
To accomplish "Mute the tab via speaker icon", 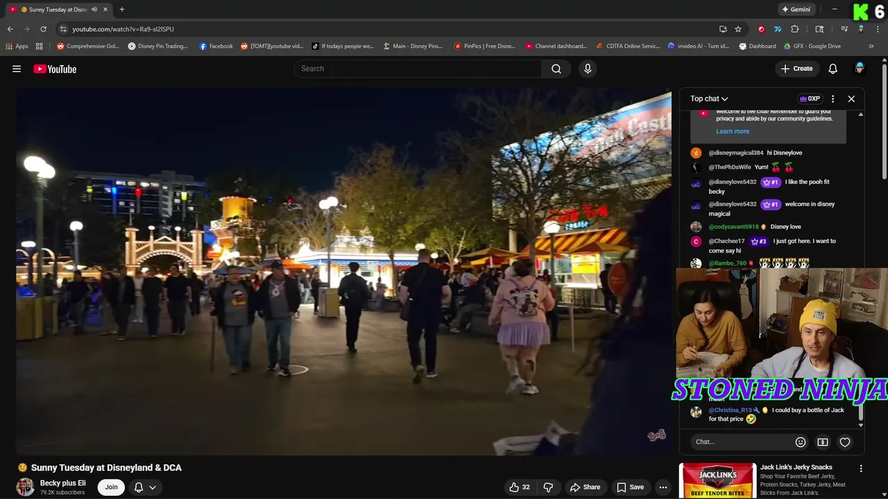I will pos(94,10).
